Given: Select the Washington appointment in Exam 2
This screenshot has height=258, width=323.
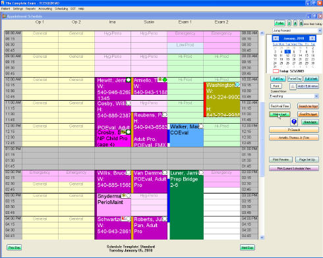Looking at the screenshot, I should (x=222, y=100).
